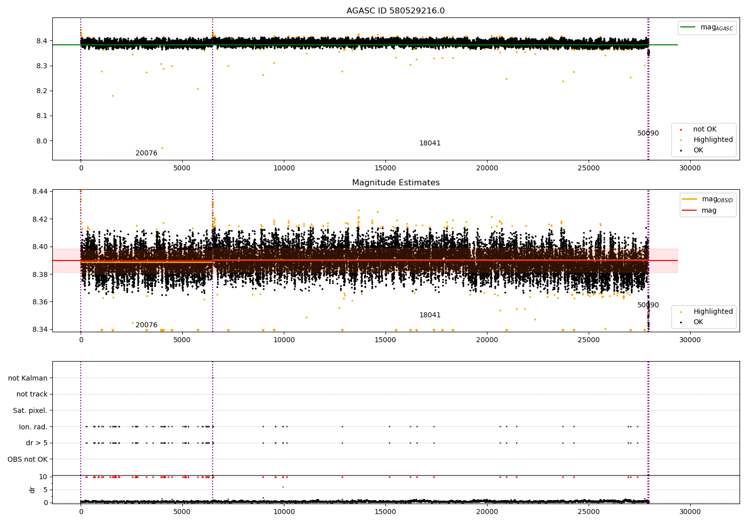747x523 pixels.
Task: Click the "18041" annotation in Magnitude Estimates plot
Action: click(x=430, y=315)
